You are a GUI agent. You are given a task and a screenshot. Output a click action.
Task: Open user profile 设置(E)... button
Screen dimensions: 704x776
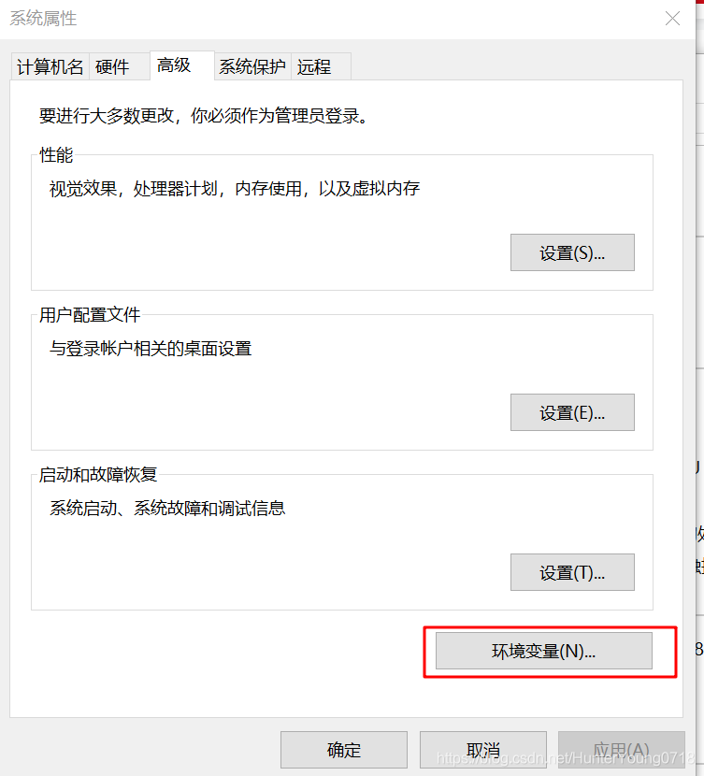(572, 412)
